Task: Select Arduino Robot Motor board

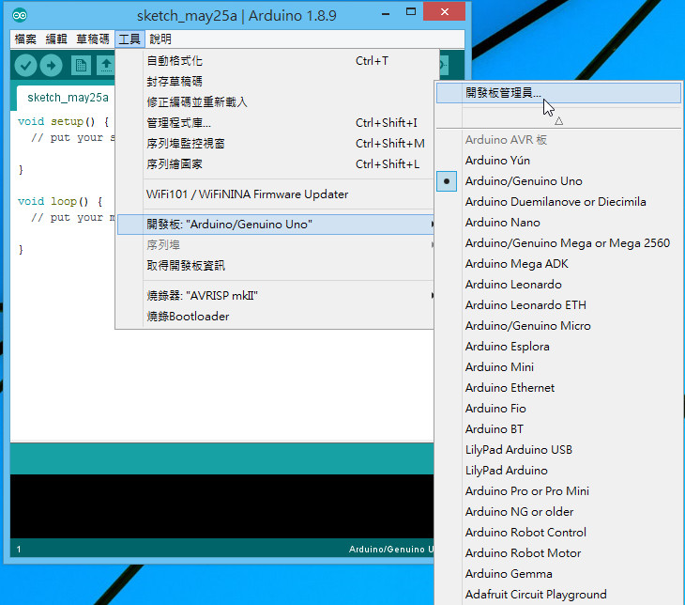Action: click(x=558, y=553)
